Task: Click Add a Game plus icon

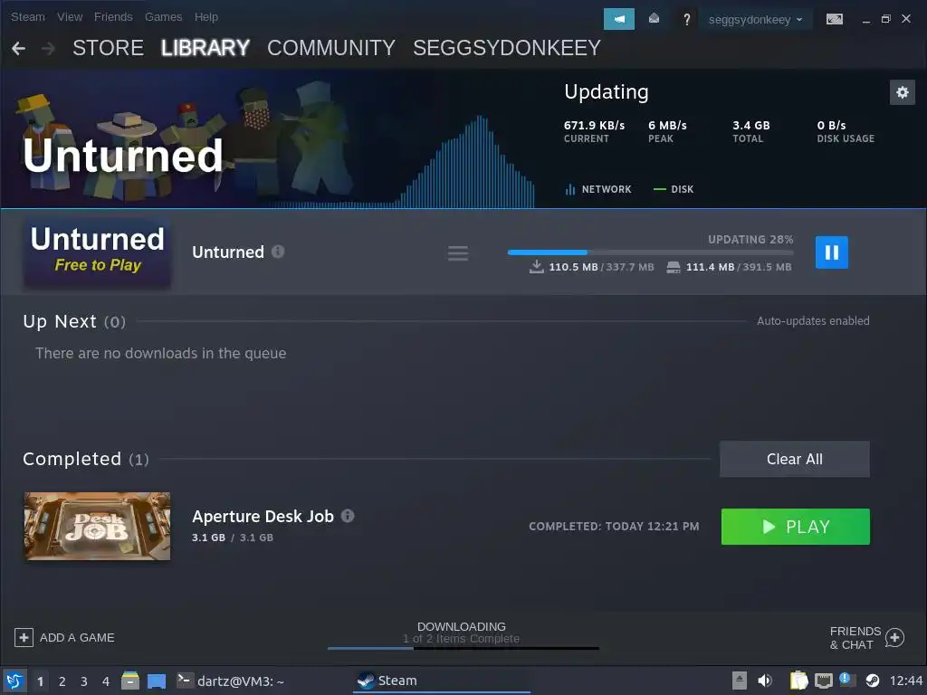Action: [x=24, y=638]
